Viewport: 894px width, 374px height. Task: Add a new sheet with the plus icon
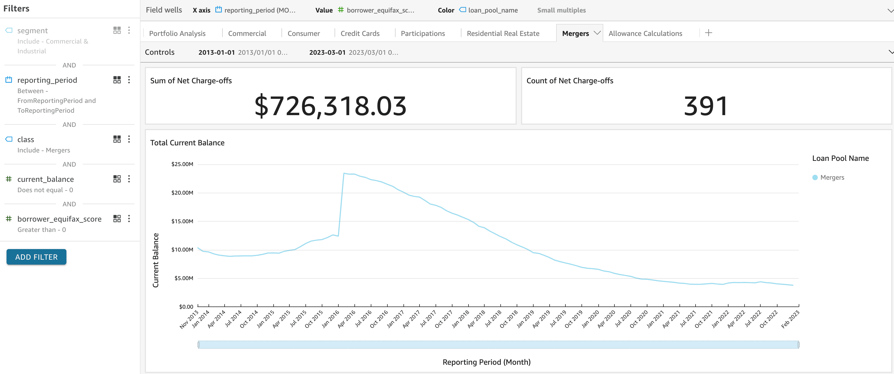[708, 33]
